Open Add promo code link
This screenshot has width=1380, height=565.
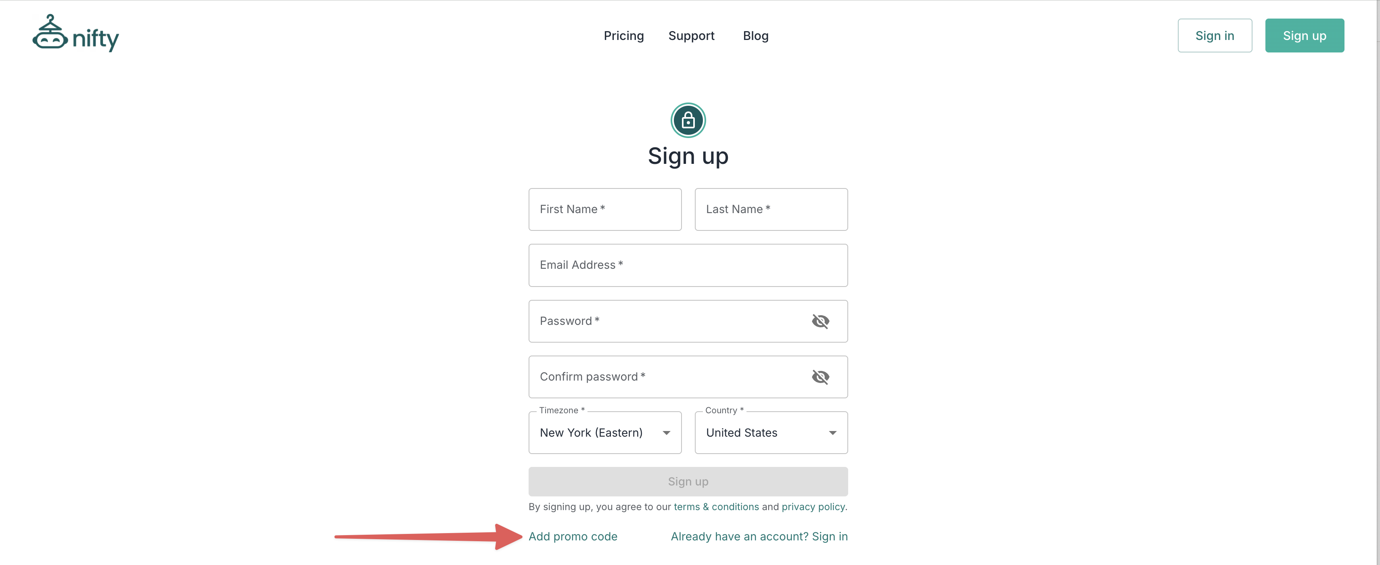pyautogui.click(x=573, y=537)
